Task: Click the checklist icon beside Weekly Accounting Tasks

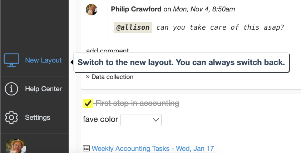Action: point(87,148)
